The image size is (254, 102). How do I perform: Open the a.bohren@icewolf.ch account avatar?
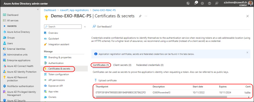click(x=250, y=3)
